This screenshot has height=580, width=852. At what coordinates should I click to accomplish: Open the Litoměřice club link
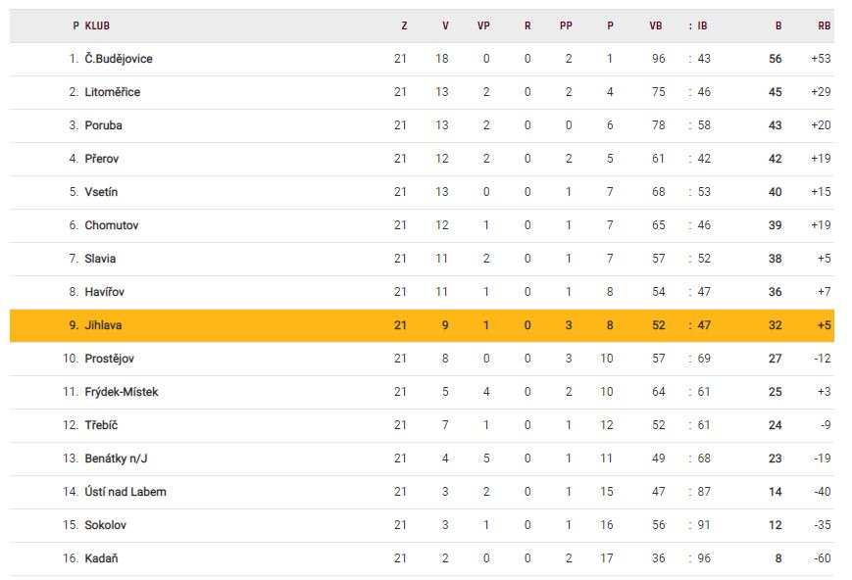point(112,92)
